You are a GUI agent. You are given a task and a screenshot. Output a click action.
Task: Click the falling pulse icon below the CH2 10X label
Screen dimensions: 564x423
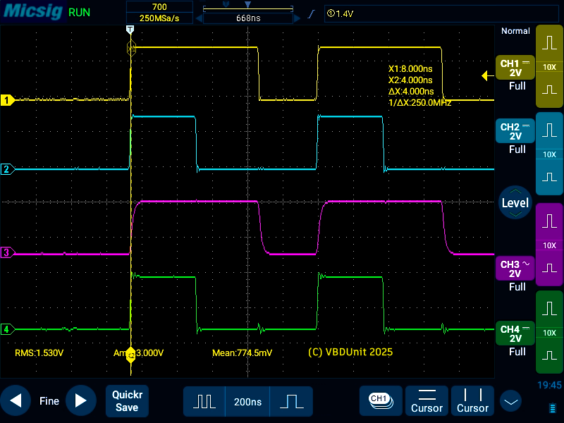pyautogui.click(x=549, y=176)
